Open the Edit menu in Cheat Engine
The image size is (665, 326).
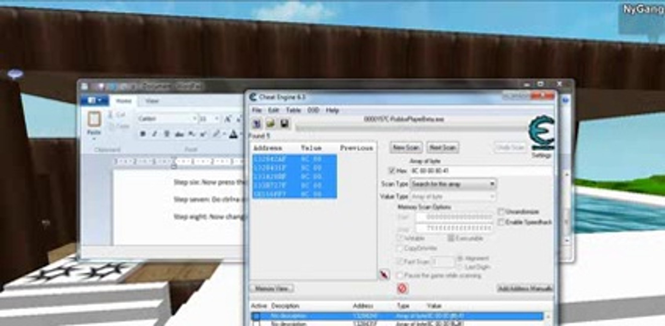pos(273,110)
